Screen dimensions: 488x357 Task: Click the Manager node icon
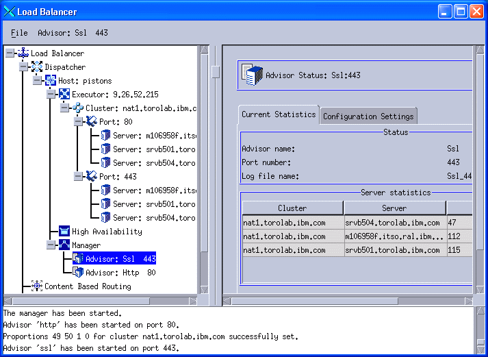(x=64, y=245)
